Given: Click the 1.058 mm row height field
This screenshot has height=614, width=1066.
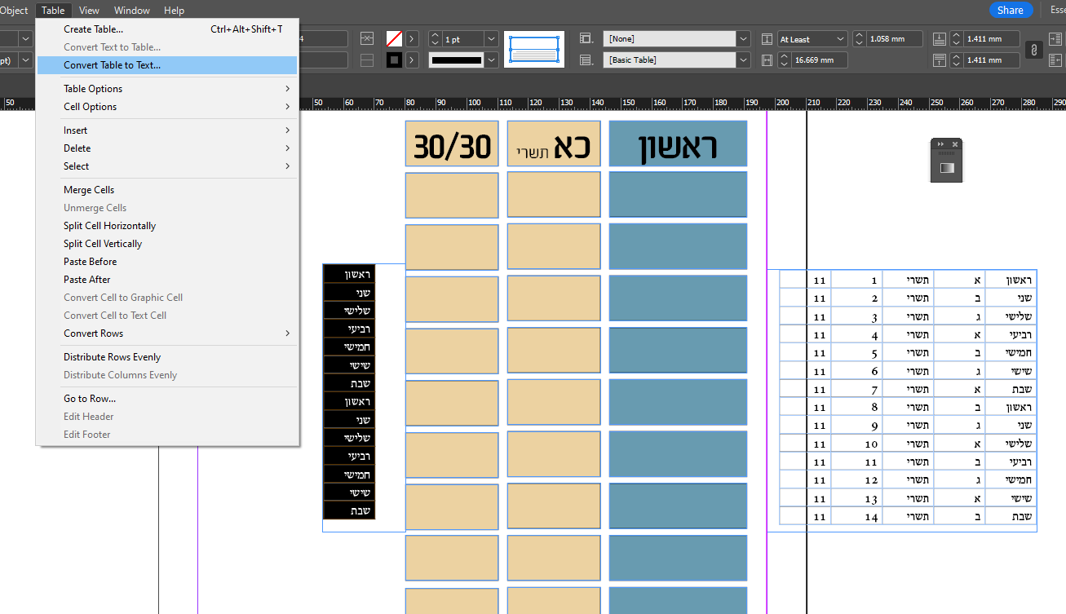Looking at the screenshot, I should tap(895, 38).
